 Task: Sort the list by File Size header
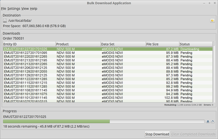(x=162, y=44)
